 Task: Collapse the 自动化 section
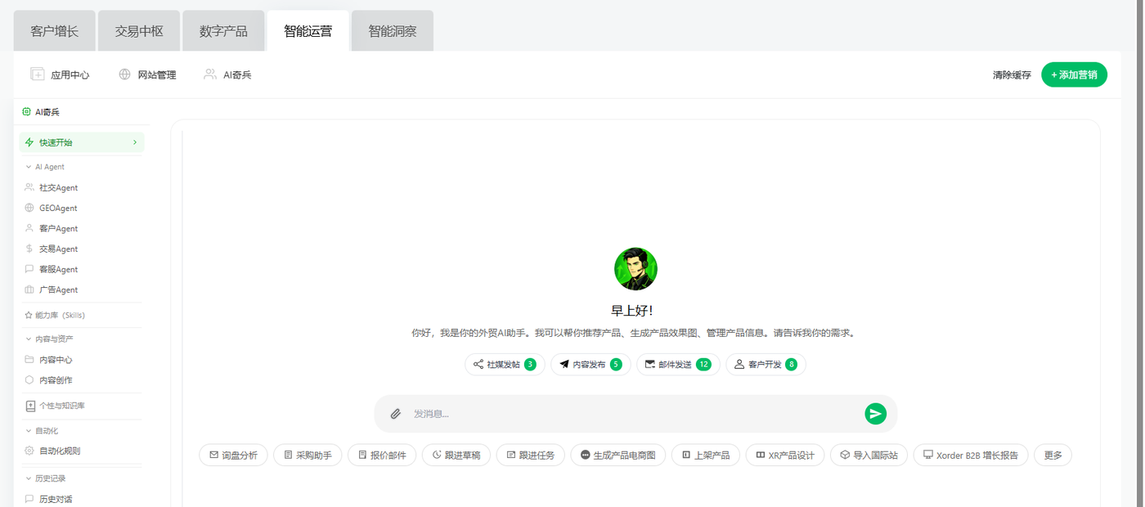point(42,430)
